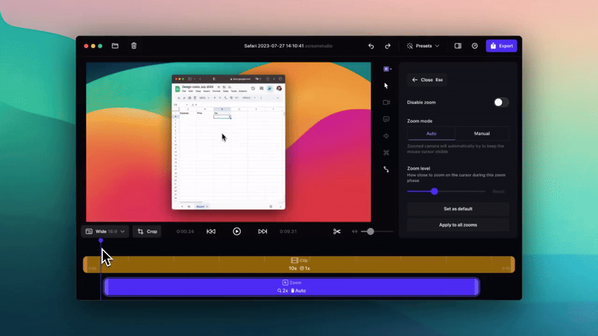Close the zoom settings panel
598x336 pixels.
coord(427,80)
